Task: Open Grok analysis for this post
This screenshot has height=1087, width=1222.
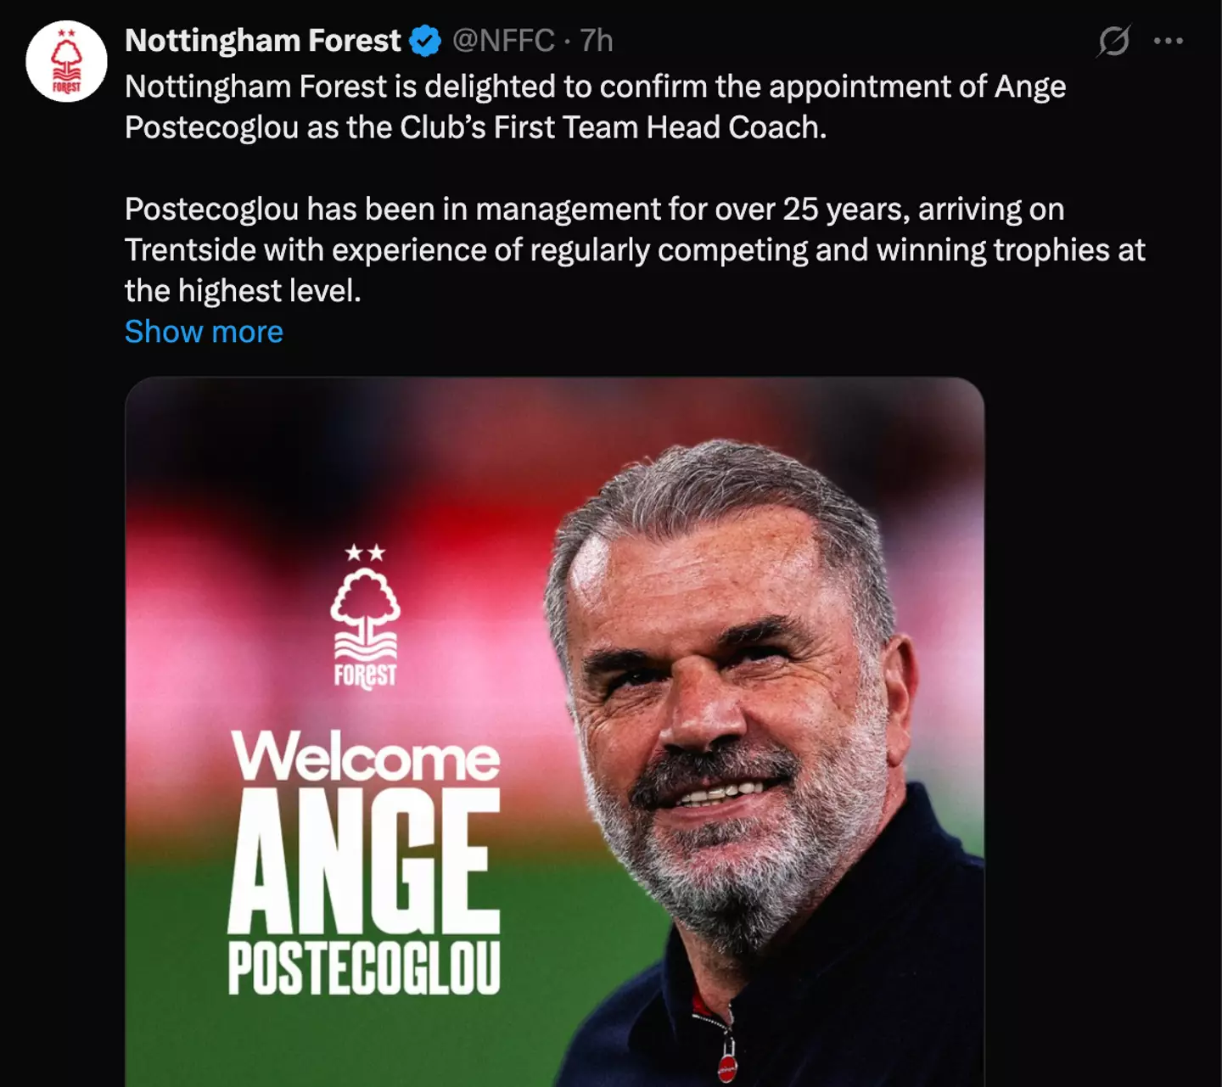Action: 1113,39
